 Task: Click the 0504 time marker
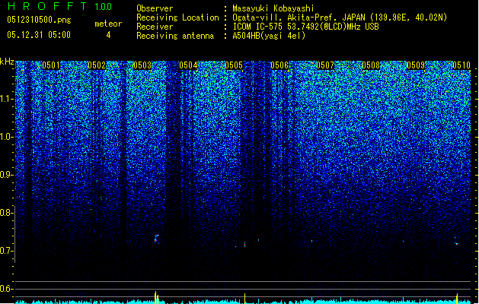[x=188, y=65]
